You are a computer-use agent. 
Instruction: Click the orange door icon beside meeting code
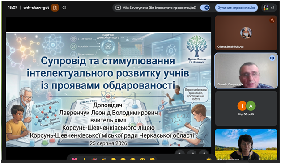point(55,8)
